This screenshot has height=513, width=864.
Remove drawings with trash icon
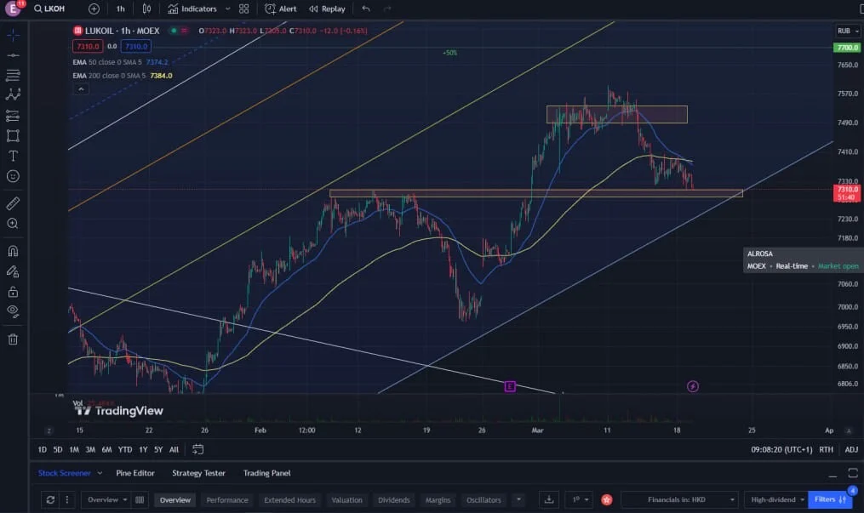point(14,339)
